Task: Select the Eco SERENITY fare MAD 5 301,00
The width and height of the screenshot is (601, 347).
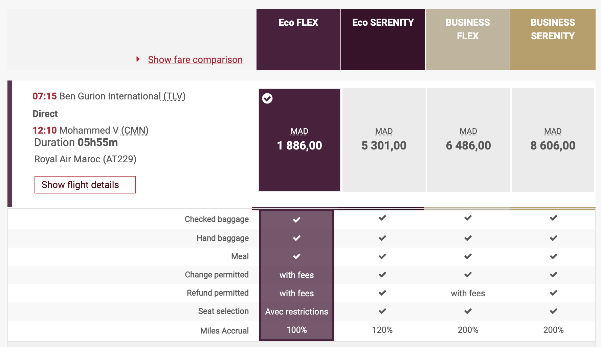Action: pyautogui.click(x=384, y=140)
